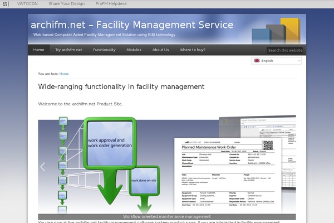
Task: Click the UK flag icon
Action: tap(257, 61)
